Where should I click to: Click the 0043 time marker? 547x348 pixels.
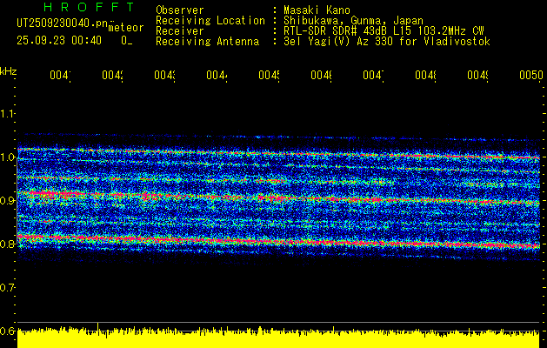tap(164, 75)
